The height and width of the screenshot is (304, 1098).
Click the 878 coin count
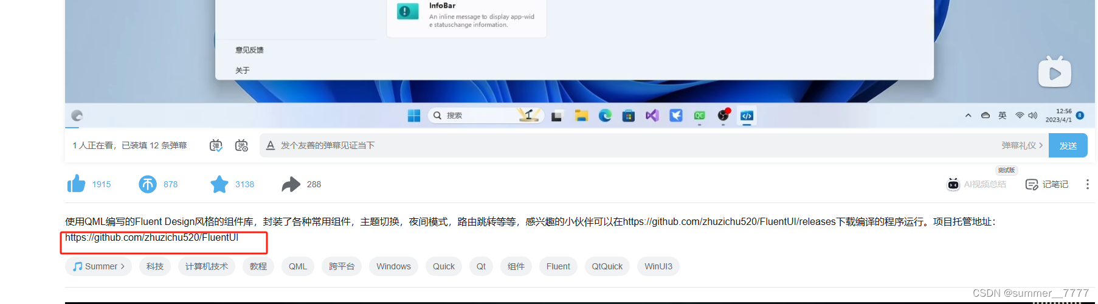171,184
